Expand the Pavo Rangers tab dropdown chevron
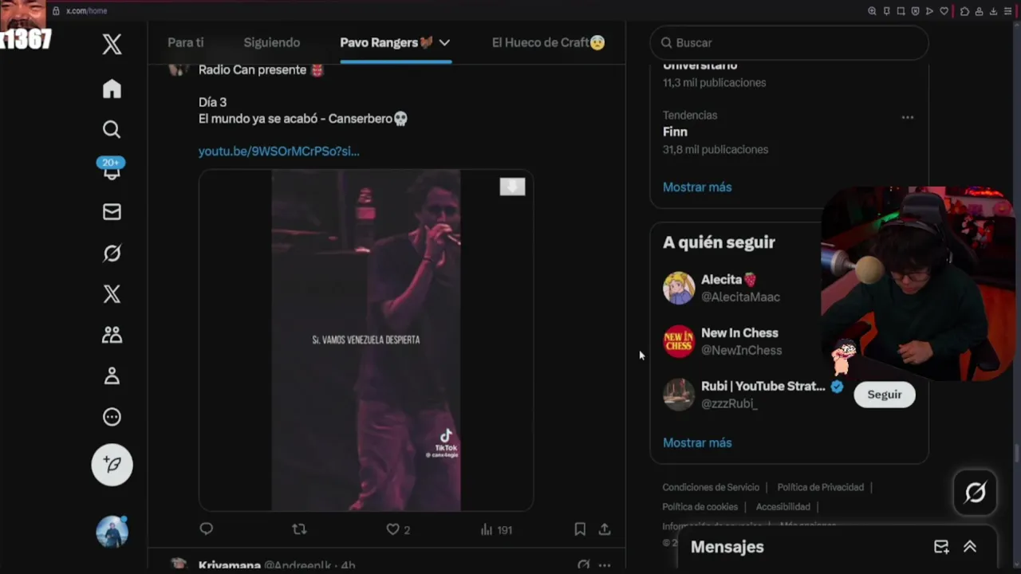The width and height of the screenshot is (1021, 574). [444, 42]
